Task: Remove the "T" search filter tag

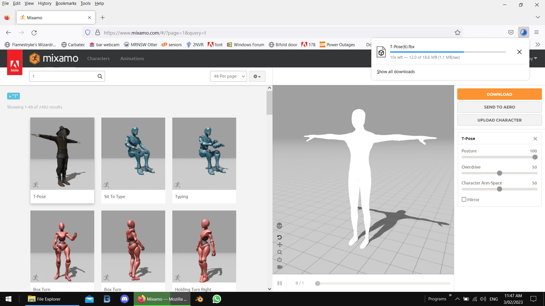Action: tap(10, 96)
